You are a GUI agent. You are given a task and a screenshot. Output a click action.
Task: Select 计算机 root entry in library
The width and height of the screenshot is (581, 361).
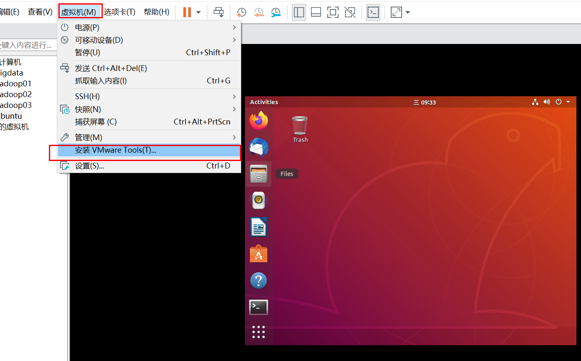pos(11,62)
